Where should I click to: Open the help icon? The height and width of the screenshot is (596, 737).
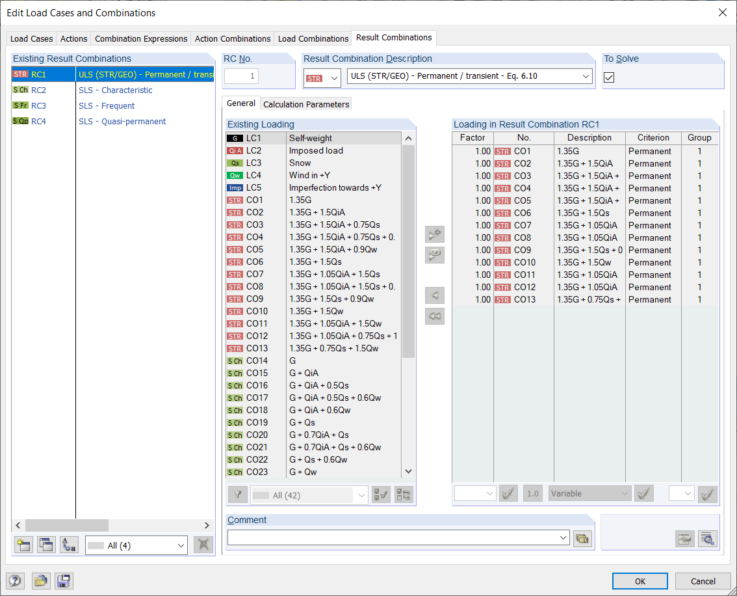(x=15, y=581)
